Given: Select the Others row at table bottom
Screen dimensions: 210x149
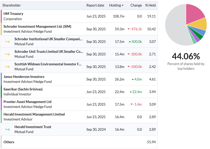Looking at the screenshot, I should (x=79, y=142).
